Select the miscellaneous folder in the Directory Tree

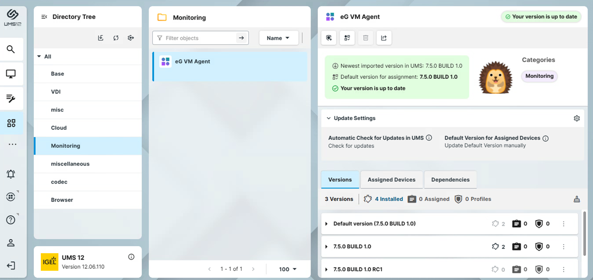(x=88, y=164)
